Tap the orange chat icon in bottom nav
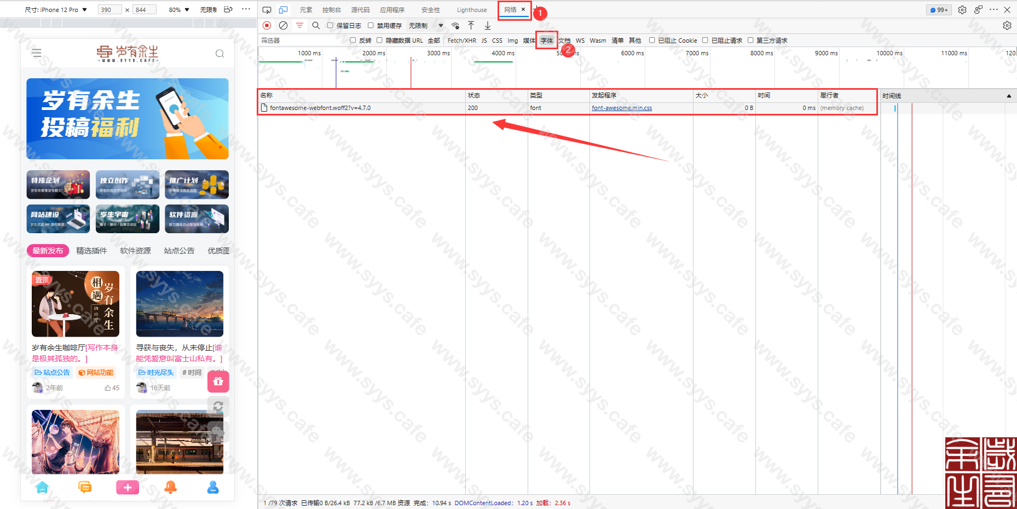 tap(85, 487)
